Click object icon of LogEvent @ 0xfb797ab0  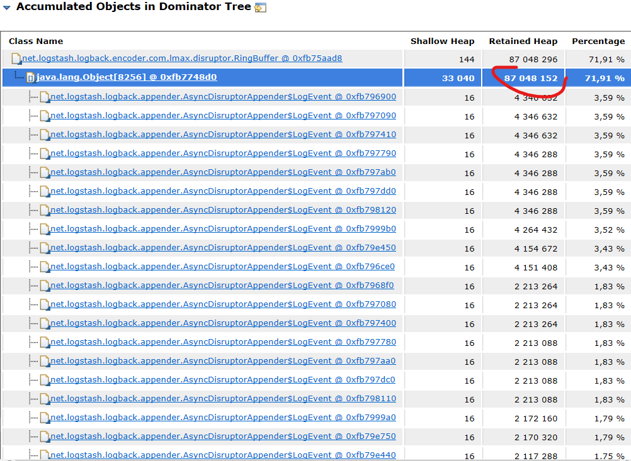tap(45, 173)
